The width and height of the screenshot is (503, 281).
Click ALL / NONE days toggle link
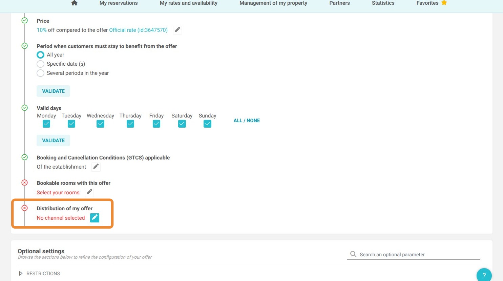247,121
